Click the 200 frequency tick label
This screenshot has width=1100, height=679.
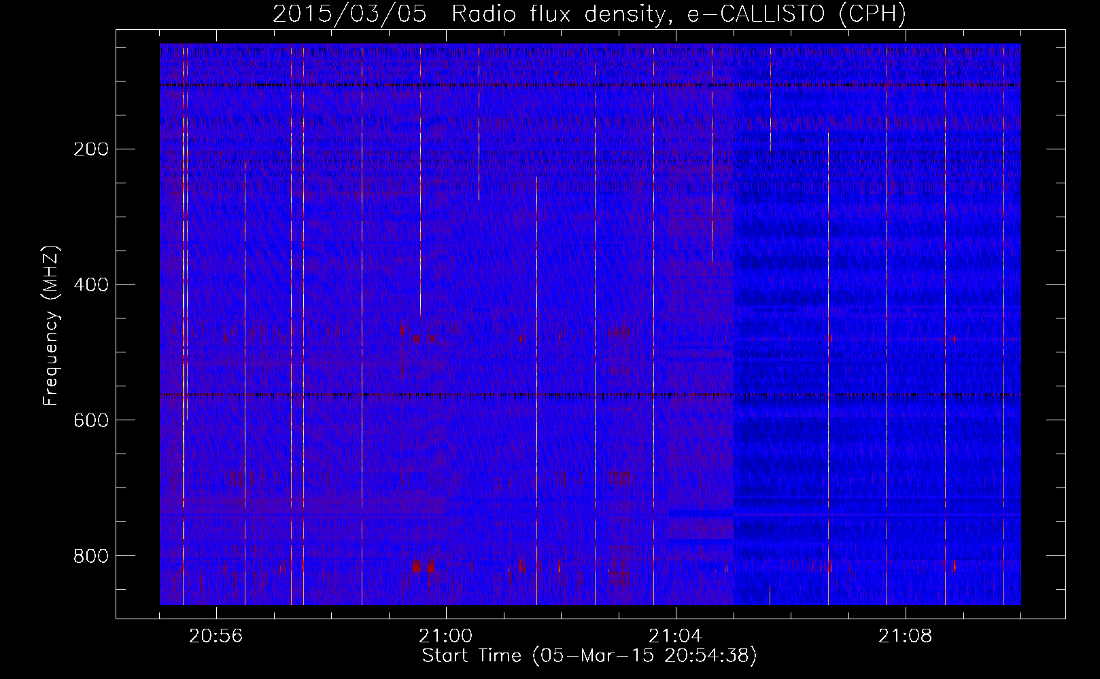point(91,149)
